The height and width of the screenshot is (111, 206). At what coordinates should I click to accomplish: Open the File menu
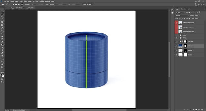pyautogui.click(x=5, y=1)
